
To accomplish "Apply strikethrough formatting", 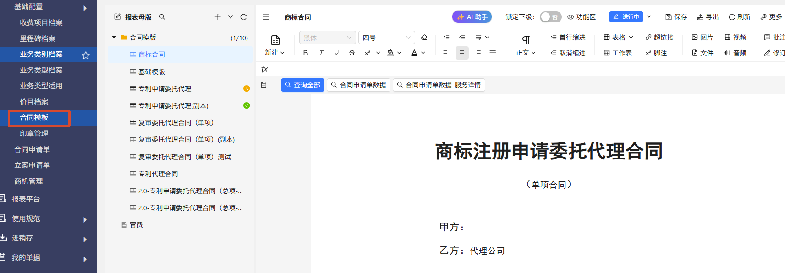I will click(352, 53).
